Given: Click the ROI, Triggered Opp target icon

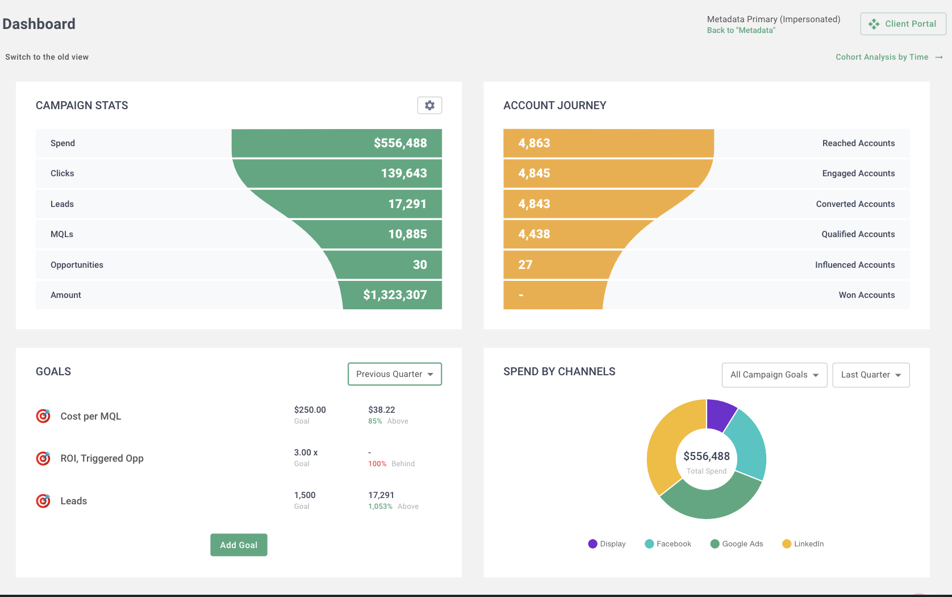Looking at the screenshot, I should click(x=43, y=458).
